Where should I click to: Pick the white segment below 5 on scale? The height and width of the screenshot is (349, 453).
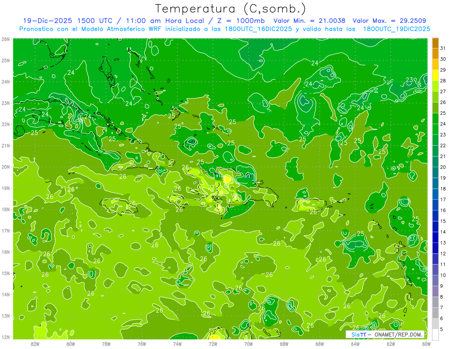click(x=435, y=334)
